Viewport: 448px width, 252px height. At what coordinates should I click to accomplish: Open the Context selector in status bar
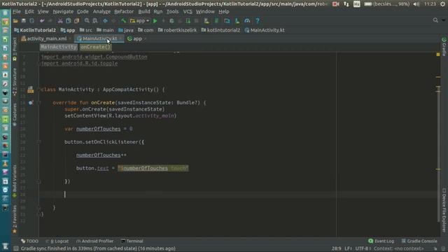[x=399, y=248]
